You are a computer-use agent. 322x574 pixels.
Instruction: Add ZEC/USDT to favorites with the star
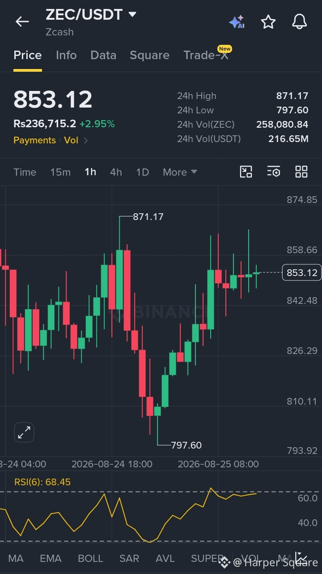click(x=268, y=22)
